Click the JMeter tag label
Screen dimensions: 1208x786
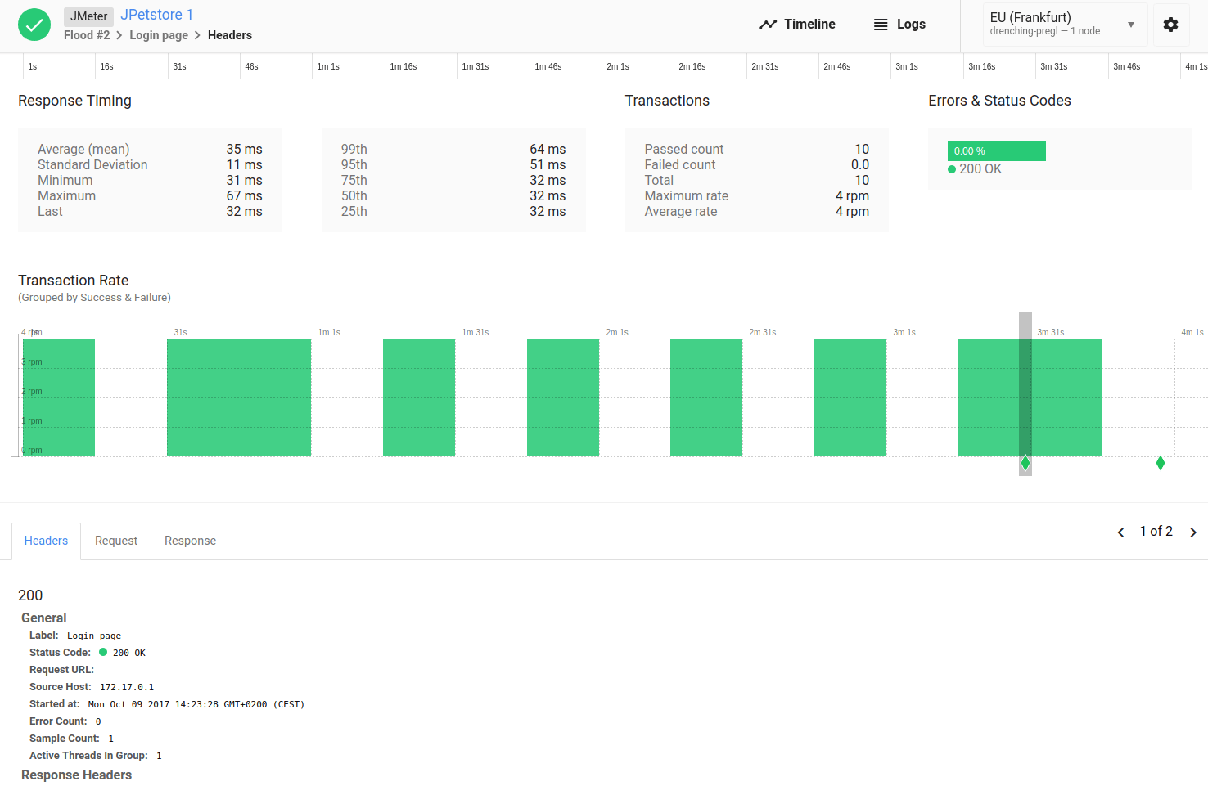(x=88, y=16)
